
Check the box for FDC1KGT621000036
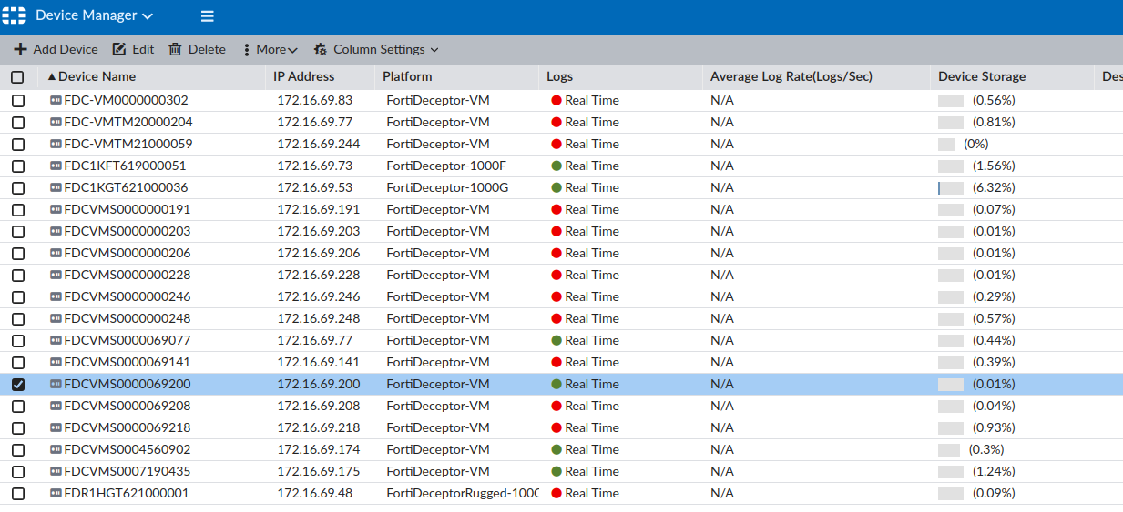click(17, 188)
